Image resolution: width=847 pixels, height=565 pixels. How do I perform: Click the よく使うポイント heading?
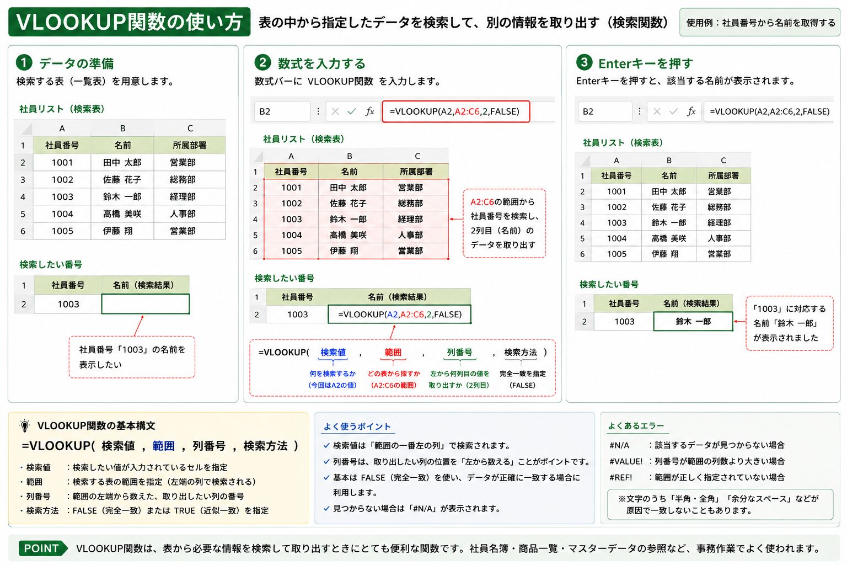tap(357, 427)
